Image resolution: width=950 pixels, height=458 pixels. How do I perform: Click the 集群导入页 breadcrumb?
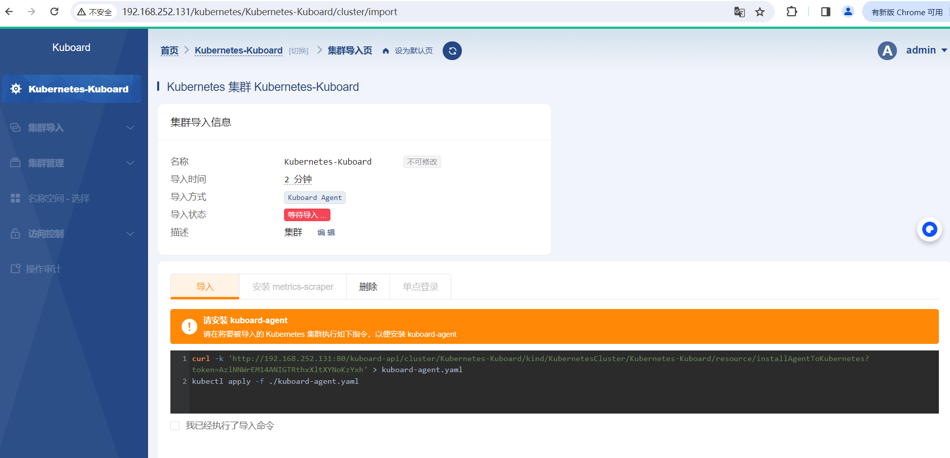pyautogui.click(x=350, y=50)
